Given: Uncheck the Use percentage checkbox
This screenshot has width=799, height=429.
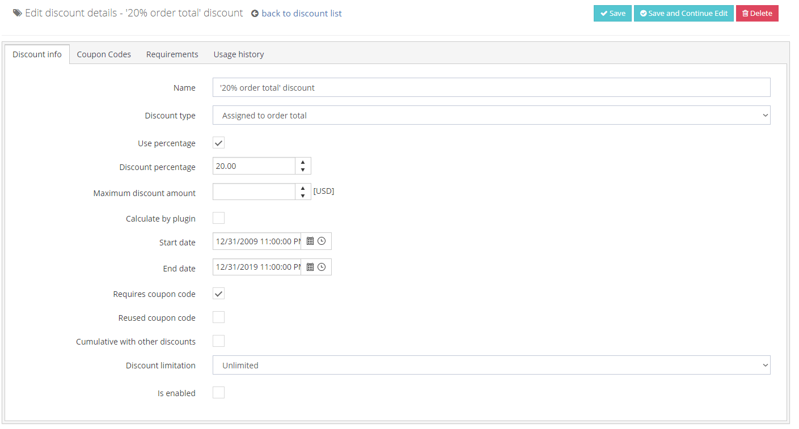Looking at the screenshot, I should coord(218,143).
